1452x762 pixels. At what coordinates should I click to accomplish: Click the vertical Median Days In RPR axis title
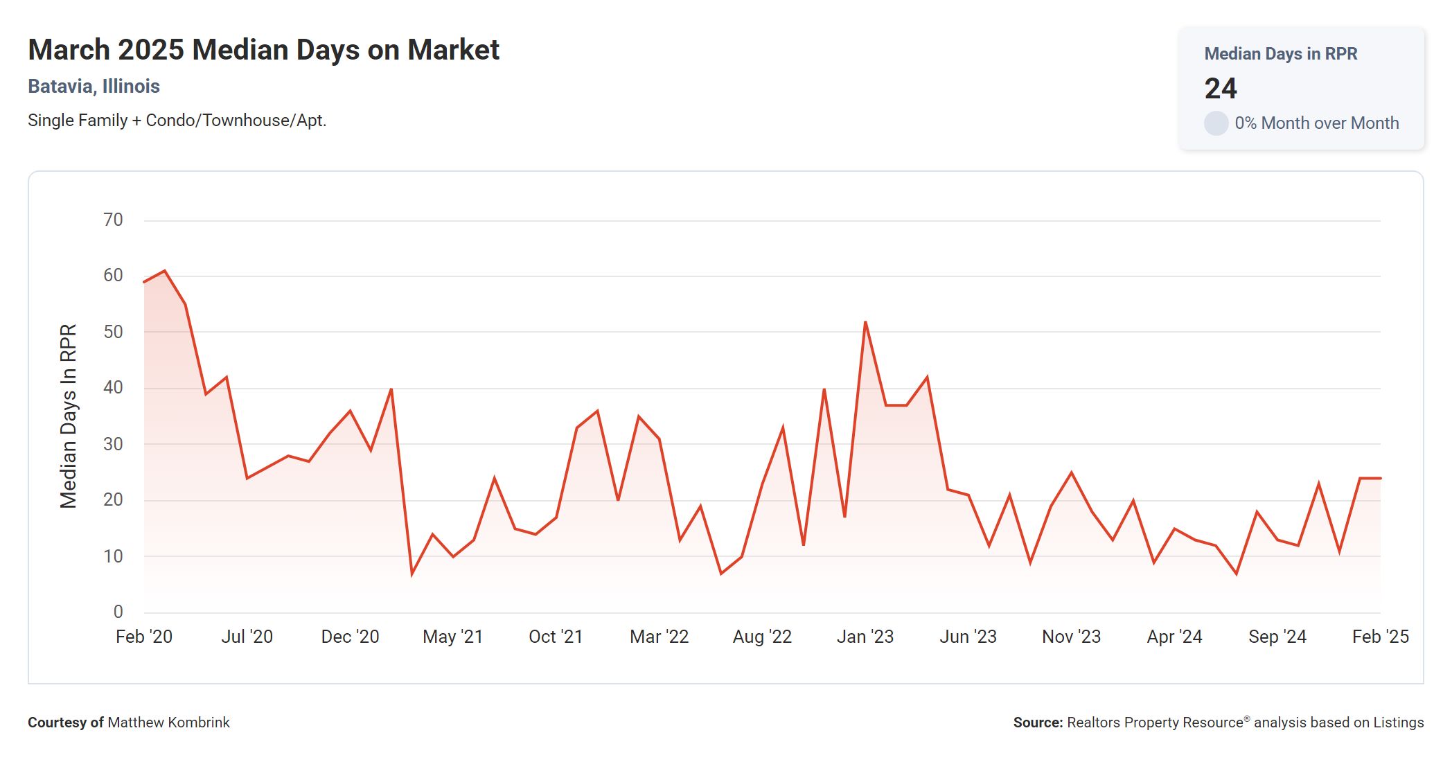68,416
